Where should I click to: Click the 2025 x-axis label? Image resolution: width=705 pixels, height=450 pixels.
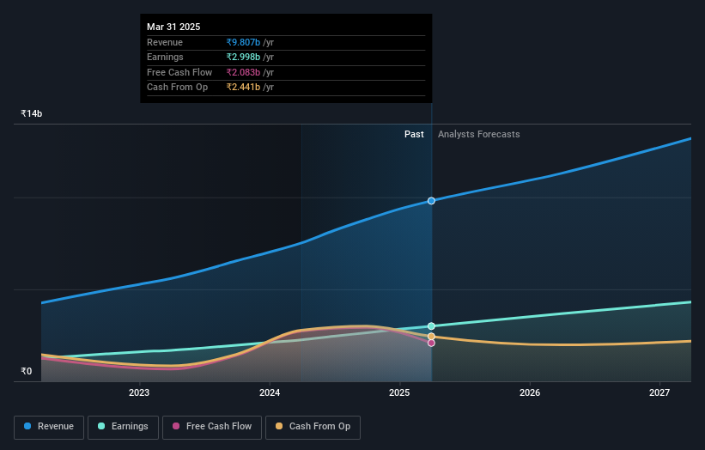tap(399, 392)
